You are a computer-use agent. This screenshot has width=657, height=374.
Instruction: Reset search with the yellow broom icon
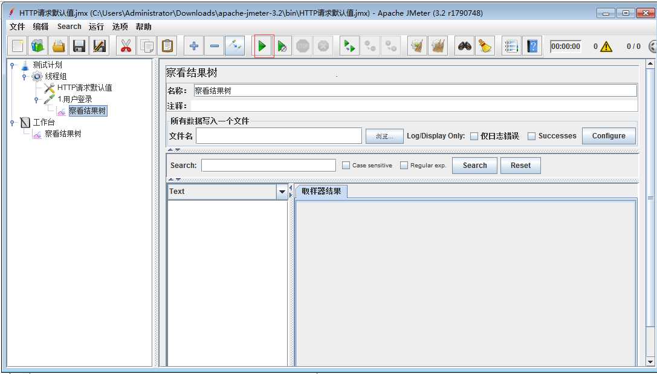[x=485, y=46]
